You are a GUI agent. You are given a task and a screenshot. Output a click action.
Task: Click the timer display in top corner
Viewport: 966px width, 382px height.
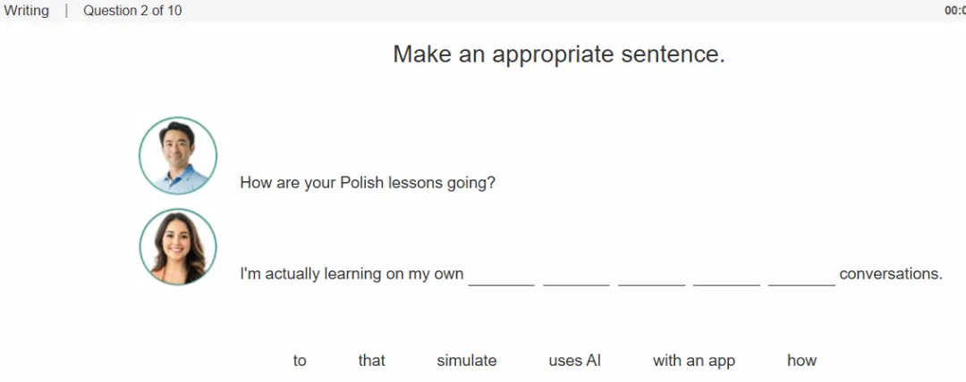click(x=955, y=11)
